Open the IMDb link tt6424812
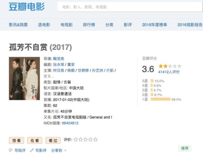The width and height of the screenshot is (203, 157). (70, 123)
